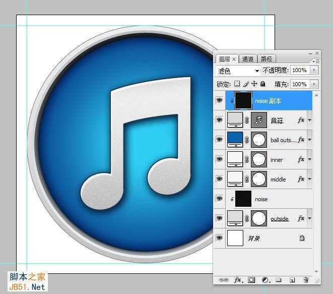Switch to the 路径 tab

267,59
